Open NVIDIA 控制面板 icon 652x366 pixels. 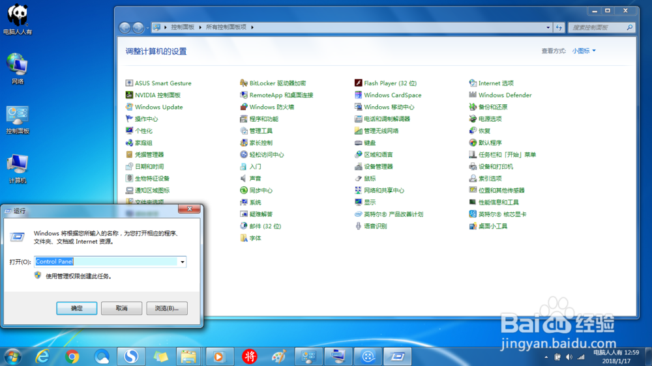tap(129, 95)
